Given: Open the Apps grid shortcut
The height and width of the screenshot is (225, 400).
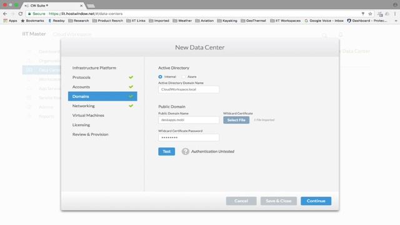Looking at the screenshot, I should tap(10, 21).
